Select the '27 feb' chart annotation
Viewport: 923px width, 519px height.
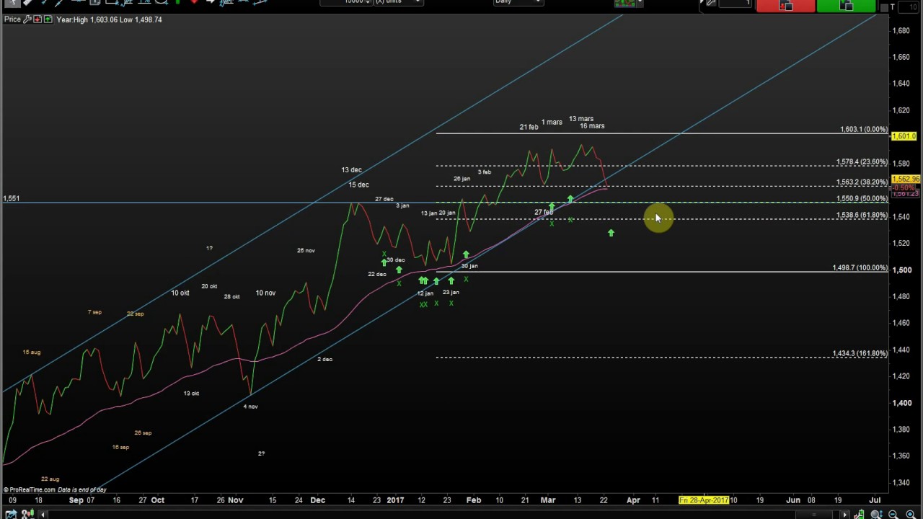(x=544, y=213)
